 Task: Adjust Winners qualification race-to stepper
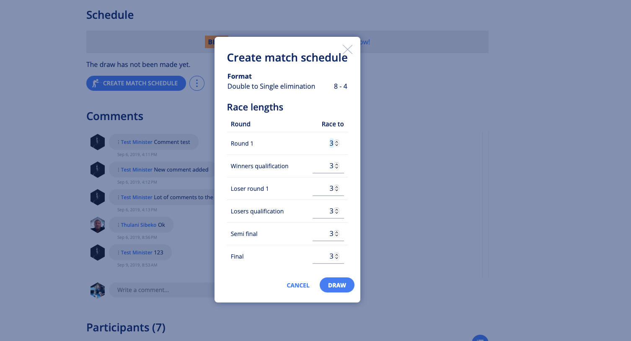336,166
